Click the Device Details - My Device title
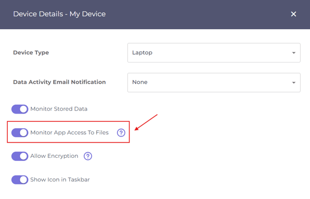The width and height of the screenshot is (310, 199). pos(59,14)
